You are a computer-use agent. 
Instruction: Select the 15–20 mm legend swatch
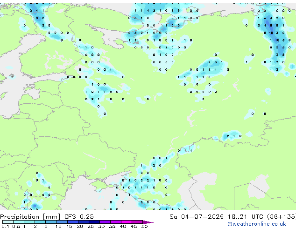(73, 222)
